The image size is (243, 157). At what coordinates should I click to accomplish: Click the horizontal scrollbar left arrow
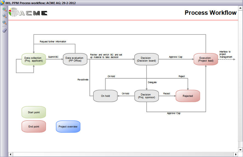11,155
